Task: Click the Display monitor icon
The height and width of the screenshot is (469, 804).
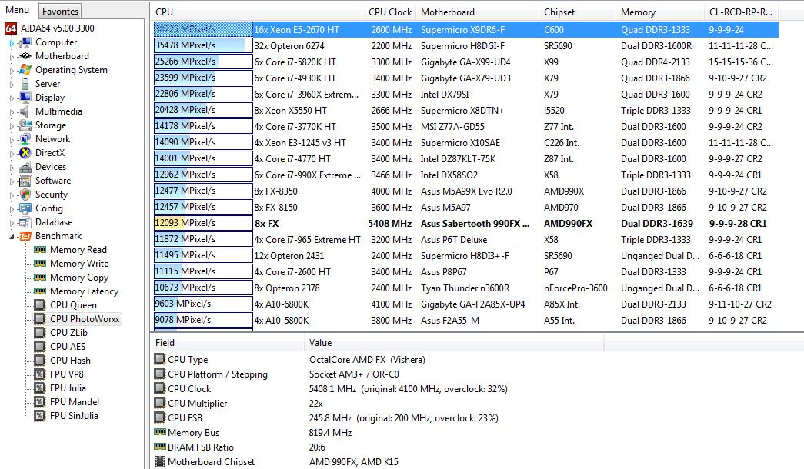Action: (25, 98)
